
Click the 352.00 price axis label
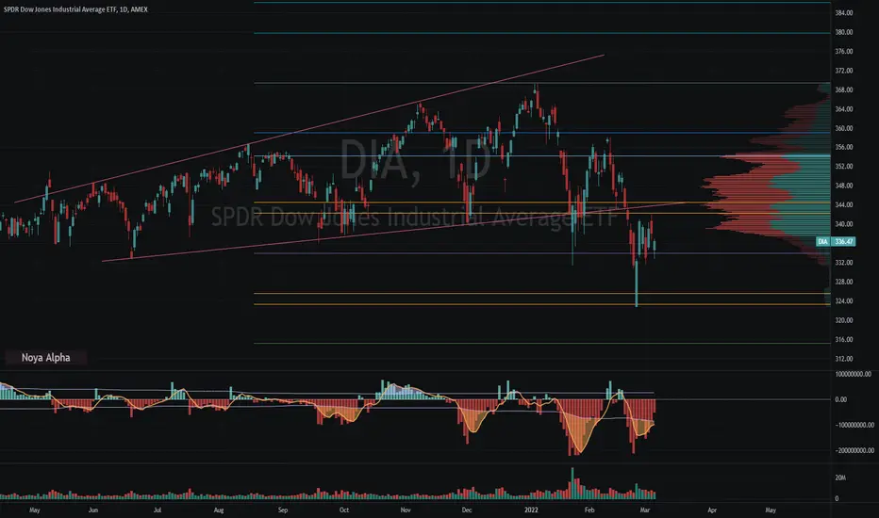[x=844, y=166]
